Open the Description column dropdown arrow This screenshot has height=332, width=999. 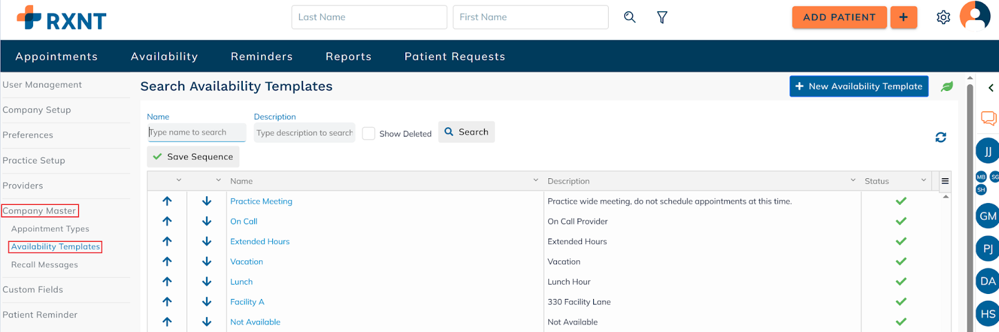tap(853, 181)
